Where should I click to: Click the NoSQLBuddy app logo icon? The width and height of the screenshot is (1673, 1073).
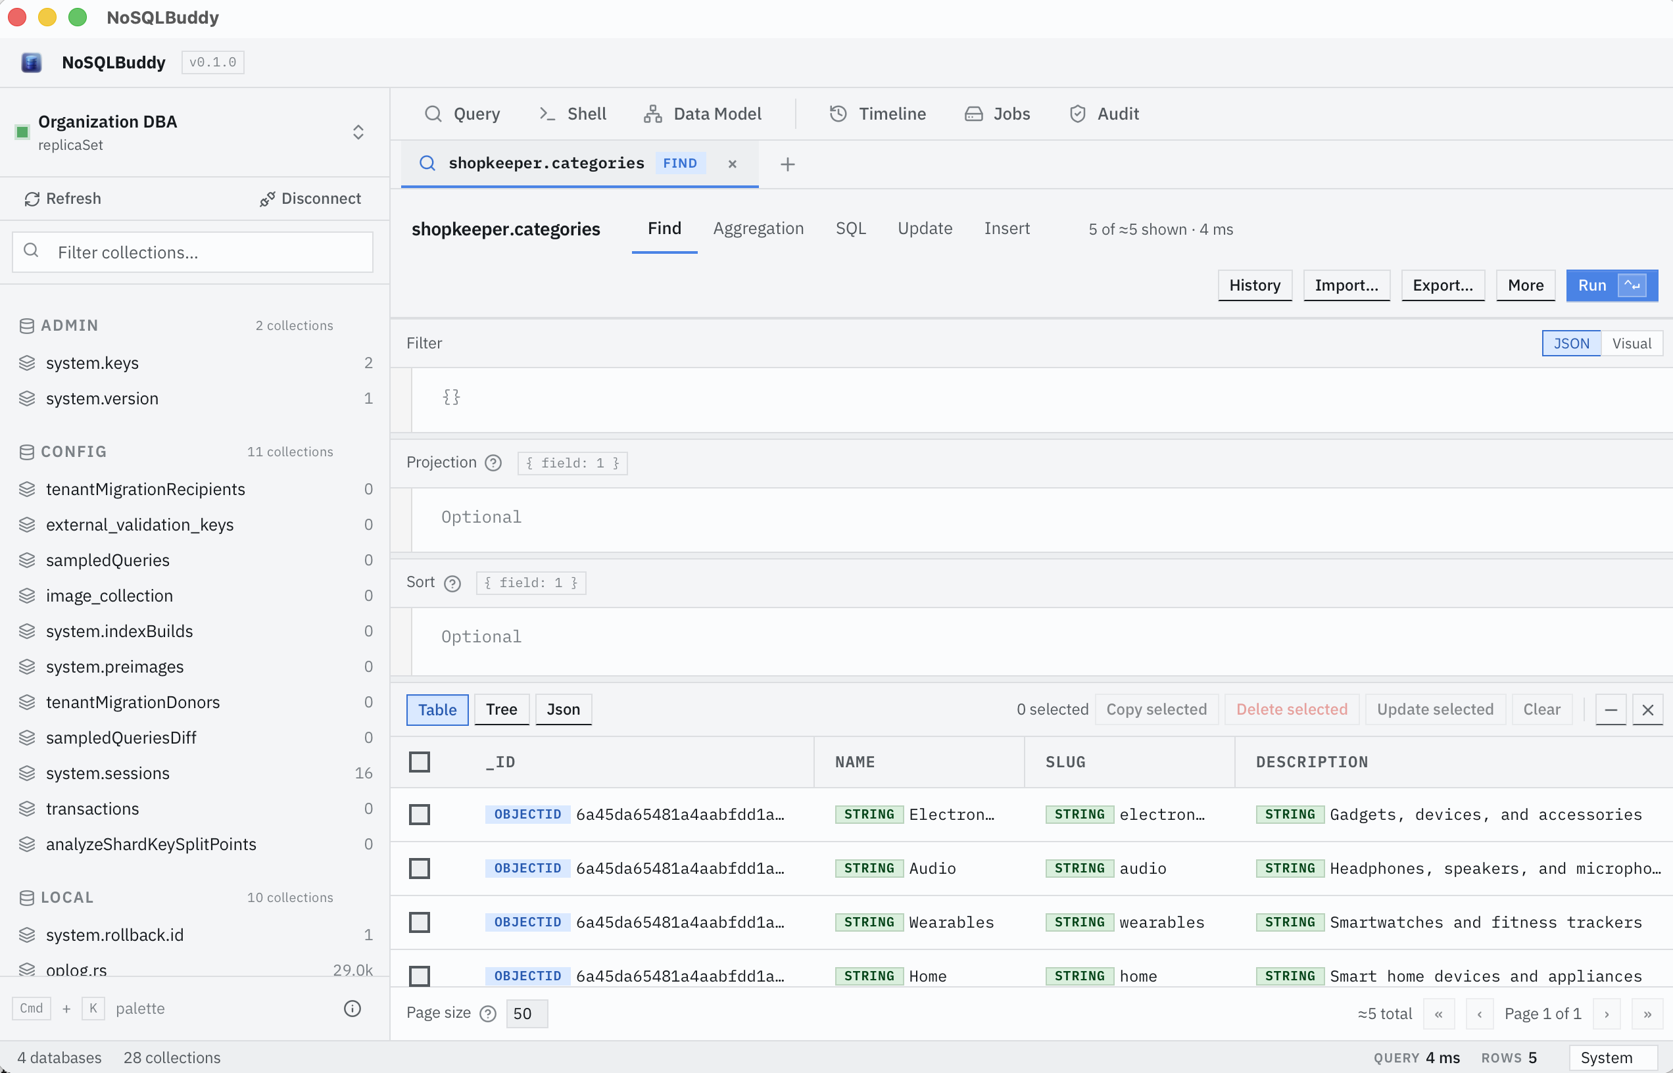[32, 62]
